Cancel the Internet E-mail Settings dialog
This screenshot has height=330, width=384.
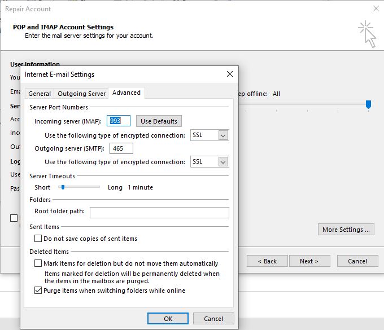213,319
